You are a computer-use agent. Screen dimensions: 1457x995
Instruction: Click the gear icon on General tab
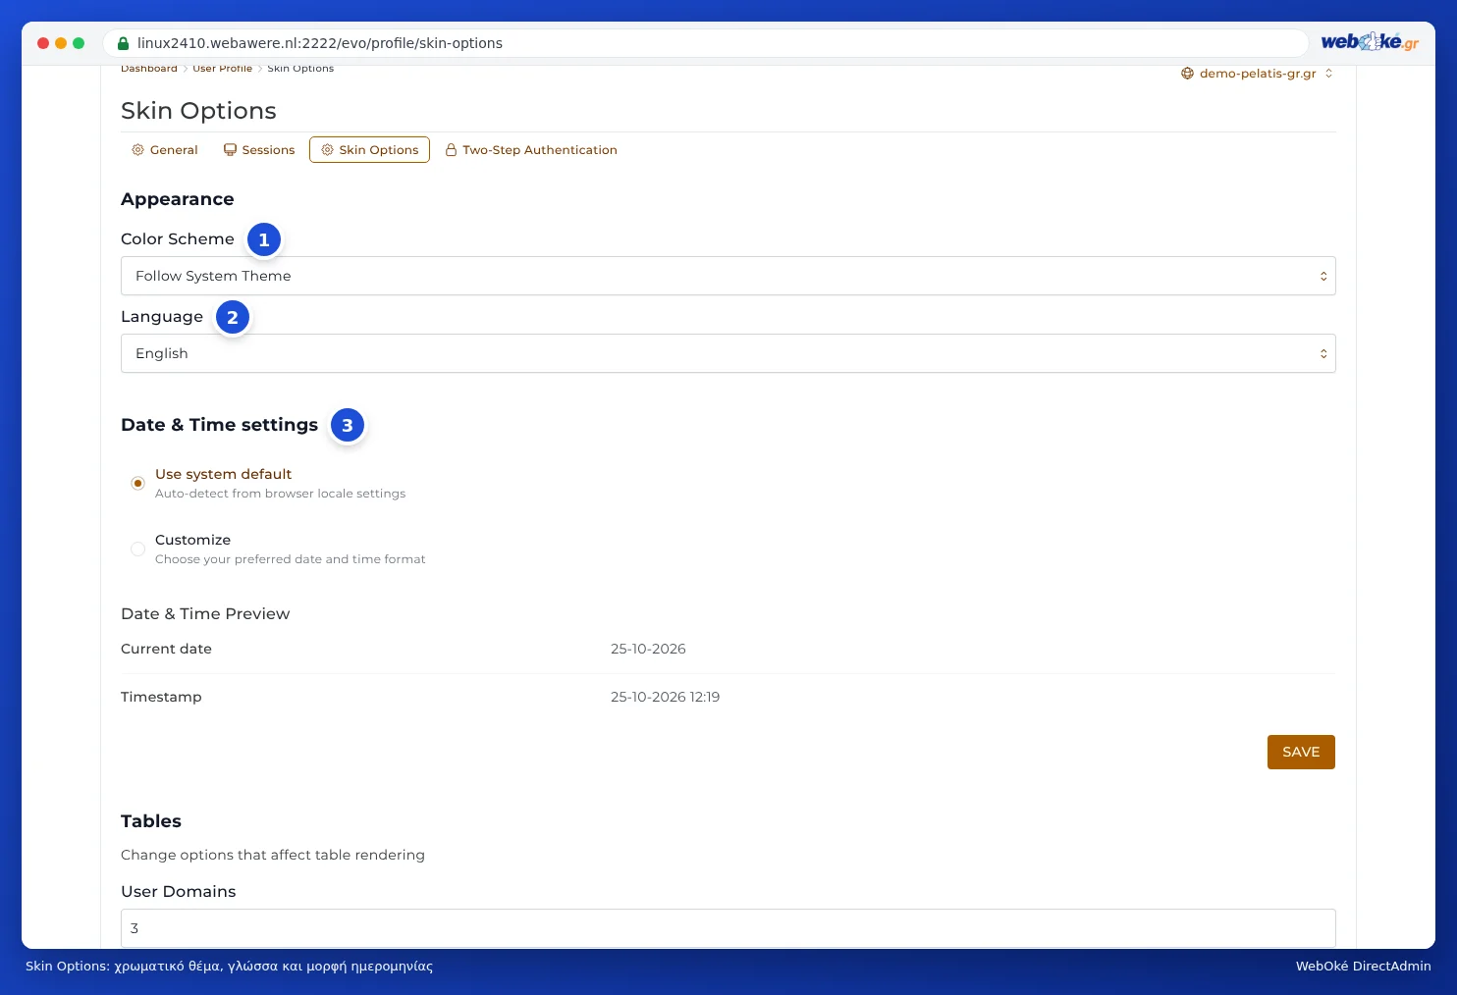point(137,150)
